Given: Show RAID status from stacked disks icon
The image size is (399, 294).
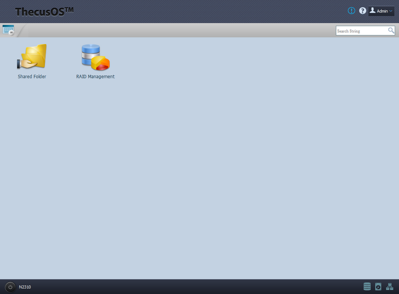Looking at the screenshot, I should coord(367,287).
